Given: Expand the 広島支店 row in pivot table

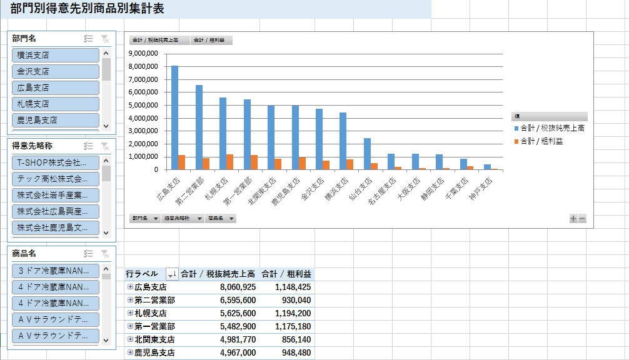Looking at the screenshot, I should pyautogui.click(x=130, y=287).
